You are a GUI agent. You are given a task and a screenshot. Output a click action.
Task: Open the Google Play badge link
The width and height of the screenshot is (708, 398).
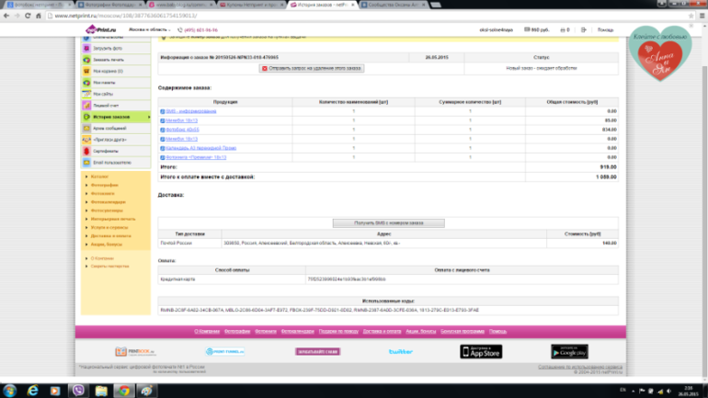(569, 351)
